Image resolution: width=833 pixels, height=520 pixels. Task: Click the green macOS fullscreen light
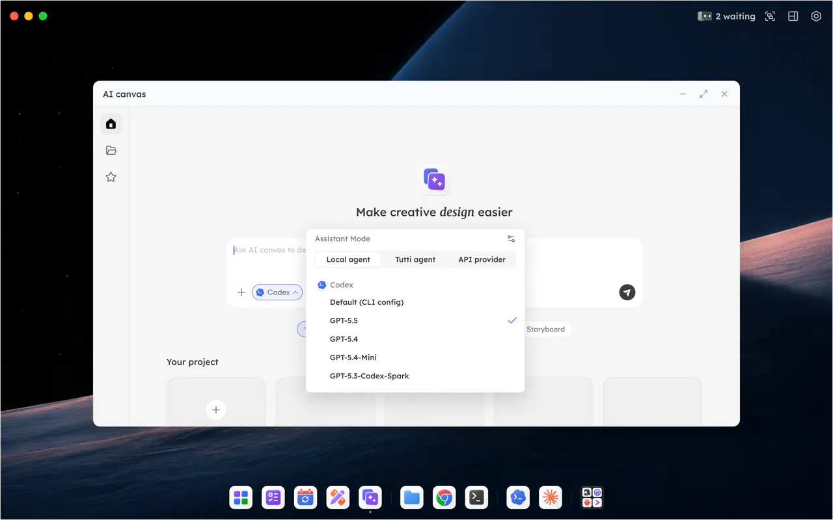point(43,16)
